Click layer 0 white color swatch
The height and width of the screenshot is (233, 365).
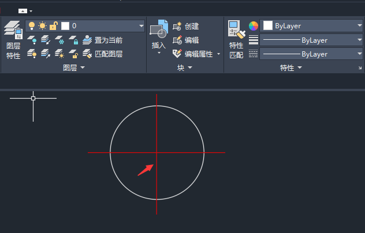65,26
